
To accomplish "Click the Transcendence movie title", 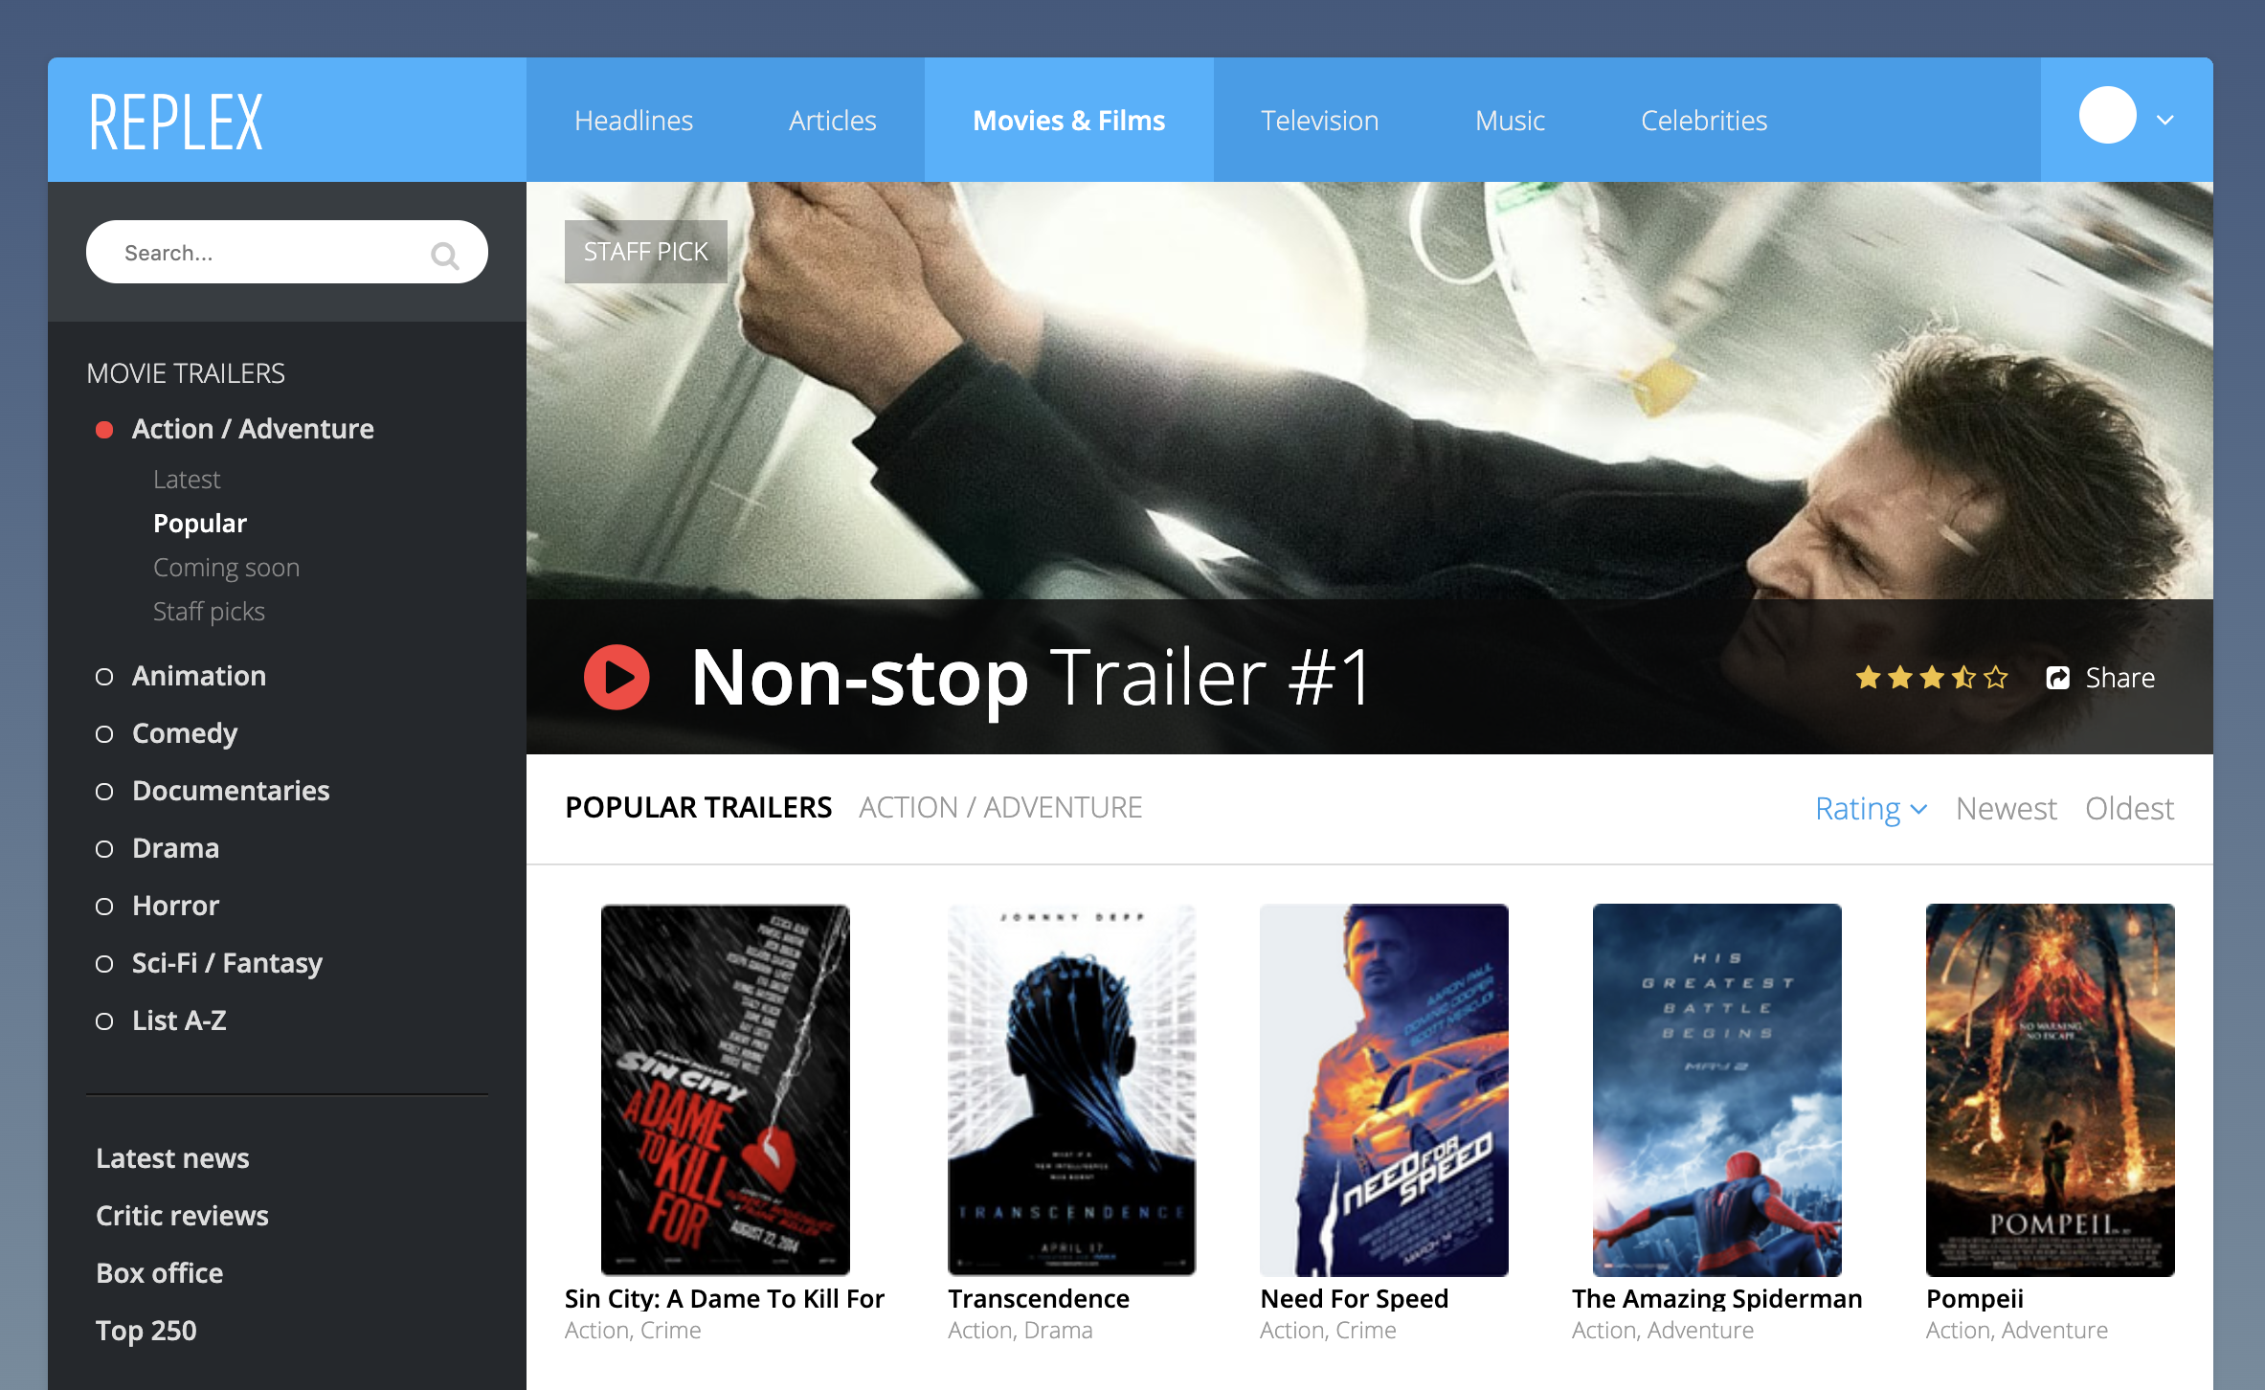I will coord(1038,1299).
